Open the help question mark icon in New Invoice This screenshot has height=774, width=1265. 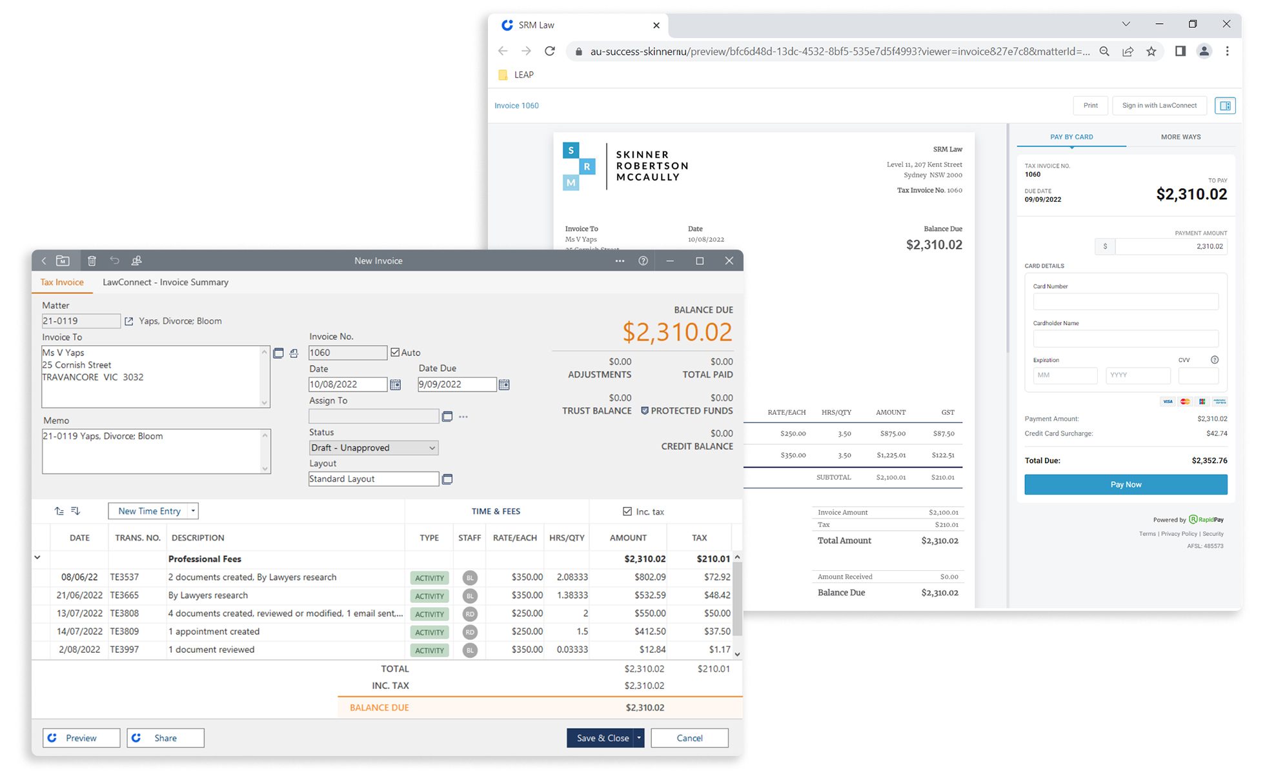point(643,261)
